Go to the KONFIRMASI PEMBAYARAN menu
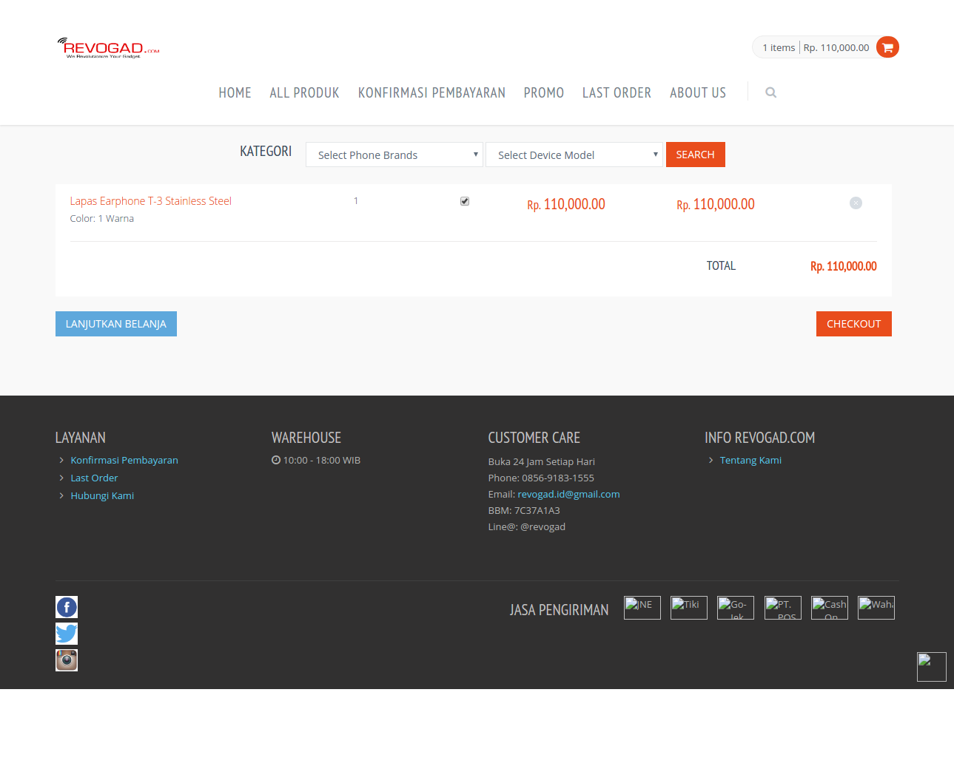The height and width of the screenshot is (766, 954). click(431, 92)
